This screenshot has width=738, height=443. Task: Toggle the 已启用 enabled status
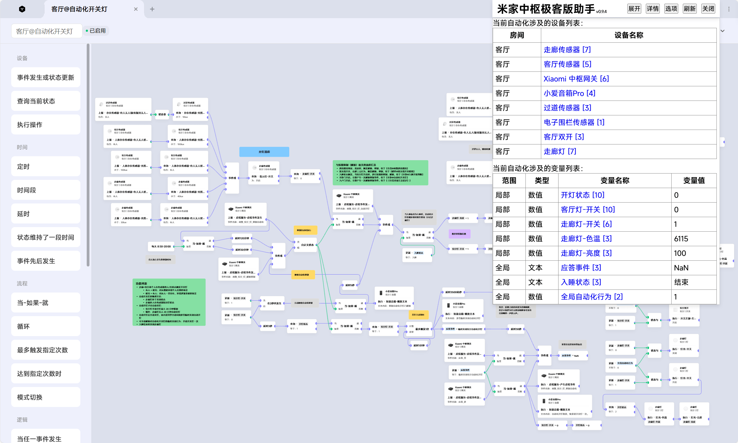(96, 31)
